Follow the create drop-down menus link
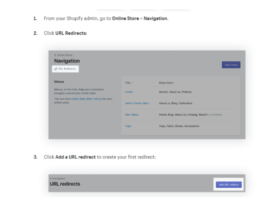This screenshot has height=199, width=273. pos(86,99)
